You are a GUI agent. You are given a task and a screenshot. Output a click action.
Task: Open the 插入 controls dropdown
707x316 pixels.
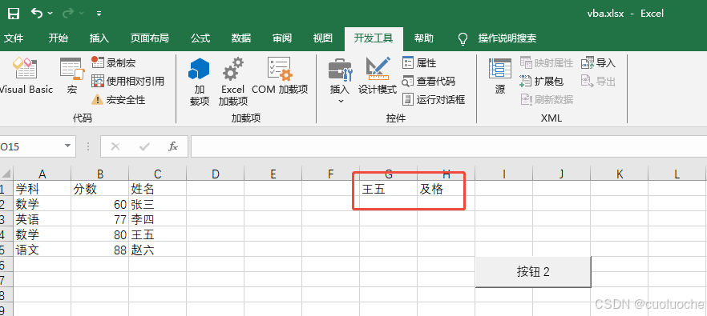(340, 82)
